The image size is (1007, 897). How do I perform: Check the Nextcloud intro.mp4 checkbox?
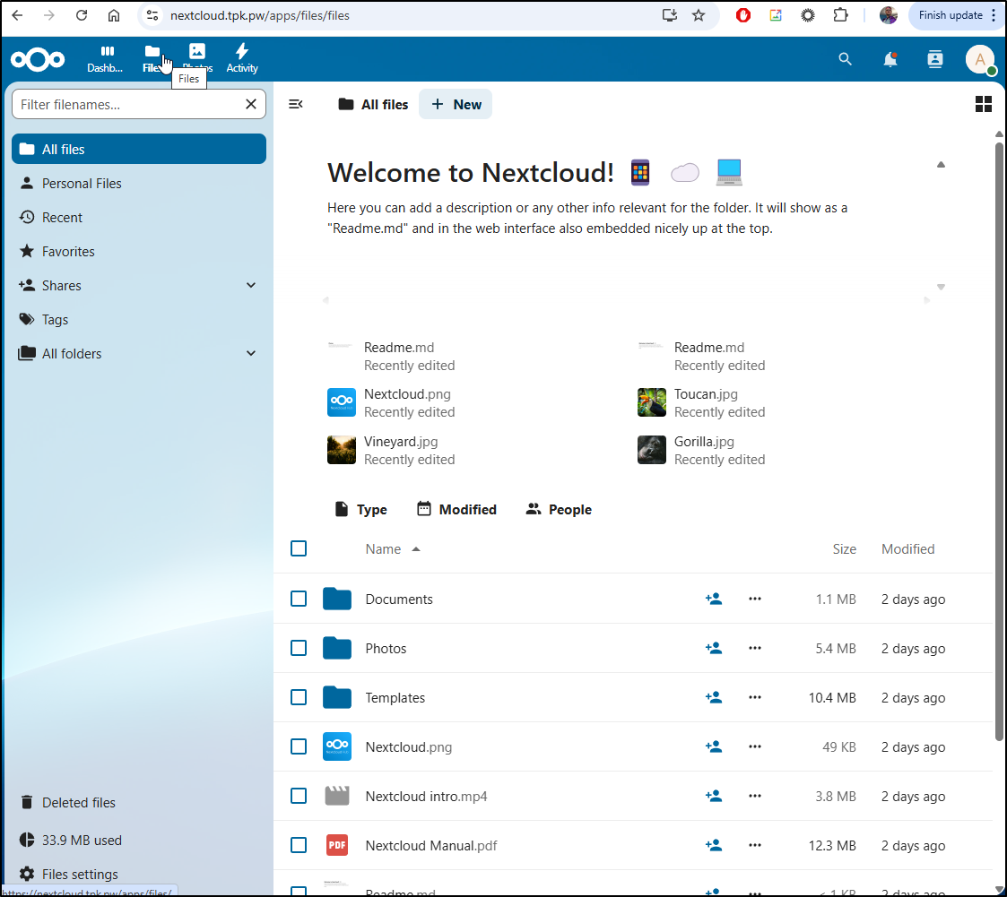pyautogui.click(x=299, y=797)
